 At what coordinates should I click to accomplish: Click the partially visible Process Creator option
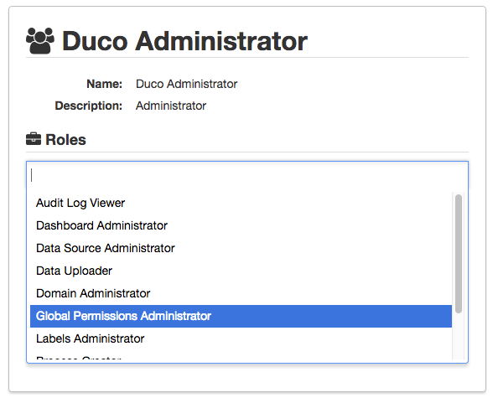tap(241, 357)
